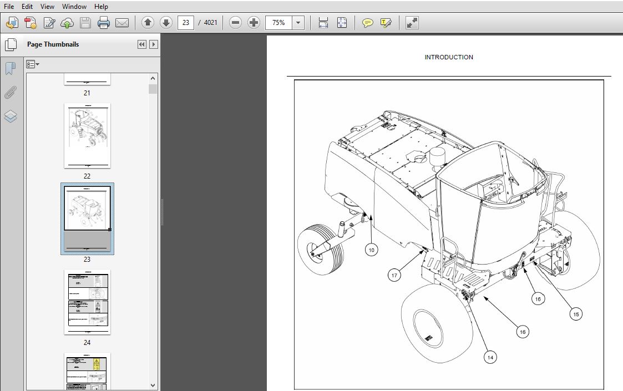623x391 pixels.
Task: Click the thumbnail scrollbar up arrow
Action: 153,78
